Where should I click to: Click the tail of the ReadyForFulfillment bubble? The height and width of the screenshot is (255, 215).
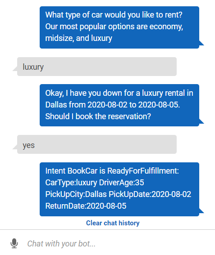click(x=201, y=211)
